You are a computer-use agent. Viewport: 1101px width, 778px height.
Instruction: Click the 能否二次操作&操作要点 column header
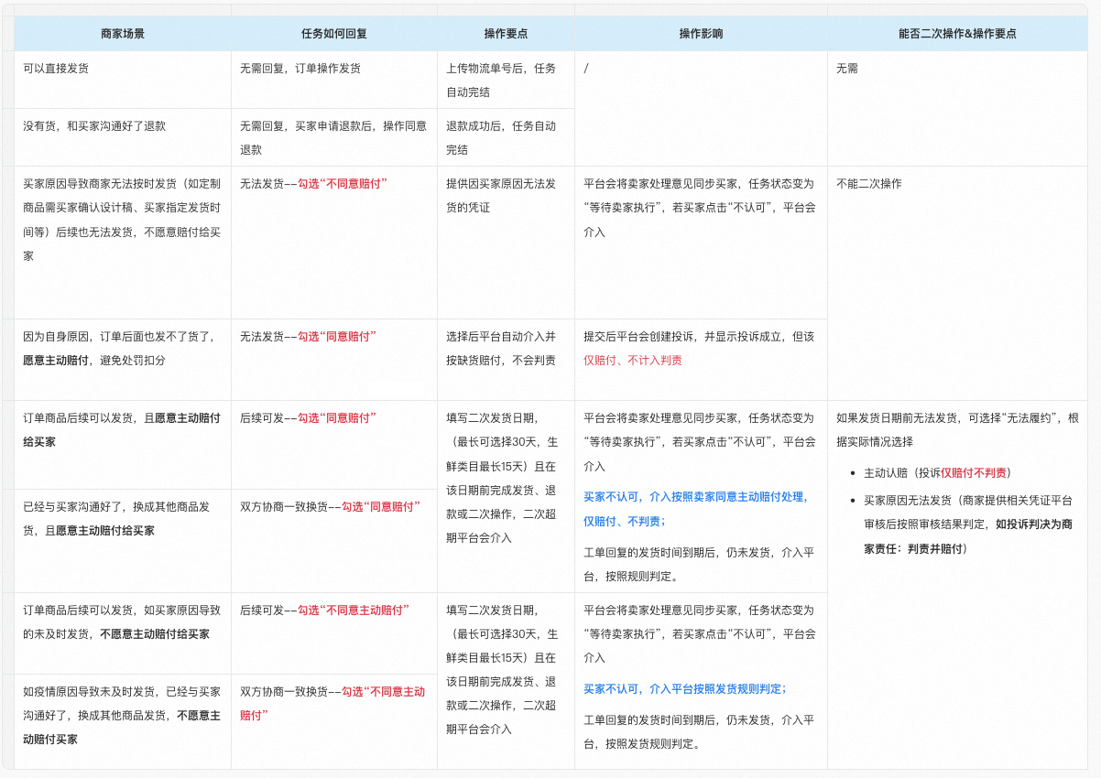tap(959, 33)
